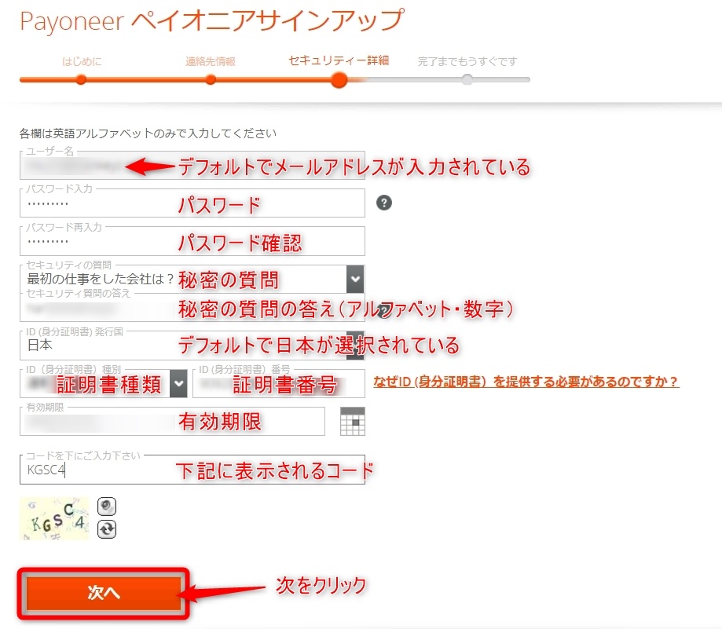Expand the ID type dropdown
The image size is (722, 629).
pos(178,383)
